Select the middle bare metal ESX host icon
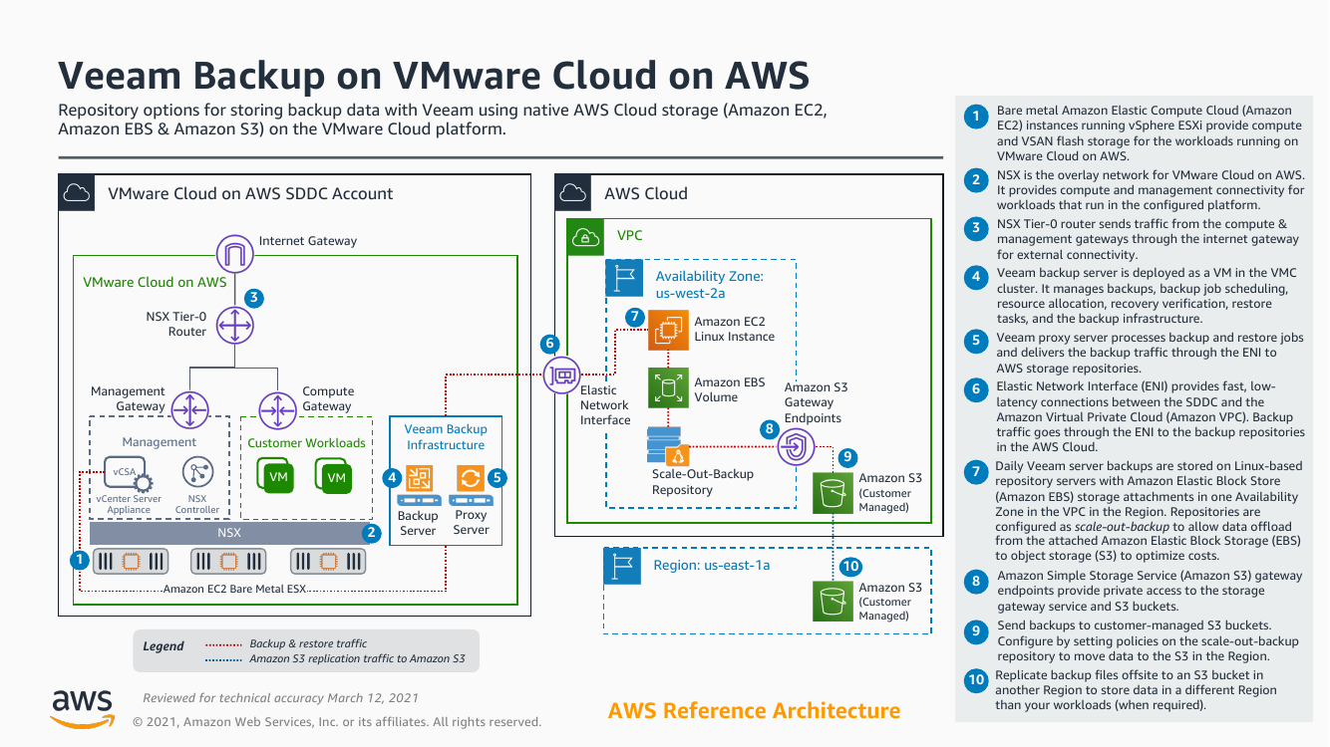 (228, 561)
